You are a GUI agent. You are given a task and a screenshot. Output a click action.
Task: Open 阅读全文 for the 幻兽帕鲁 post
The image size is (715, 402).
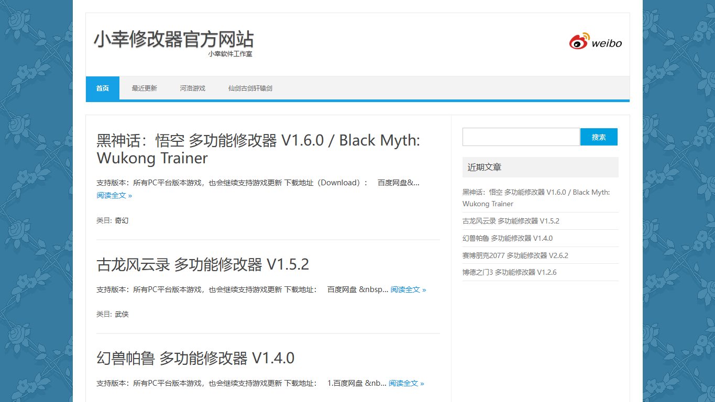(x=406, y=383)
